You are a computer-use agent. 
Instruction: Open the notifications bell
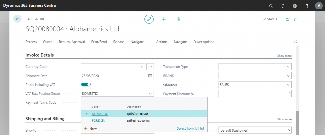283,6
